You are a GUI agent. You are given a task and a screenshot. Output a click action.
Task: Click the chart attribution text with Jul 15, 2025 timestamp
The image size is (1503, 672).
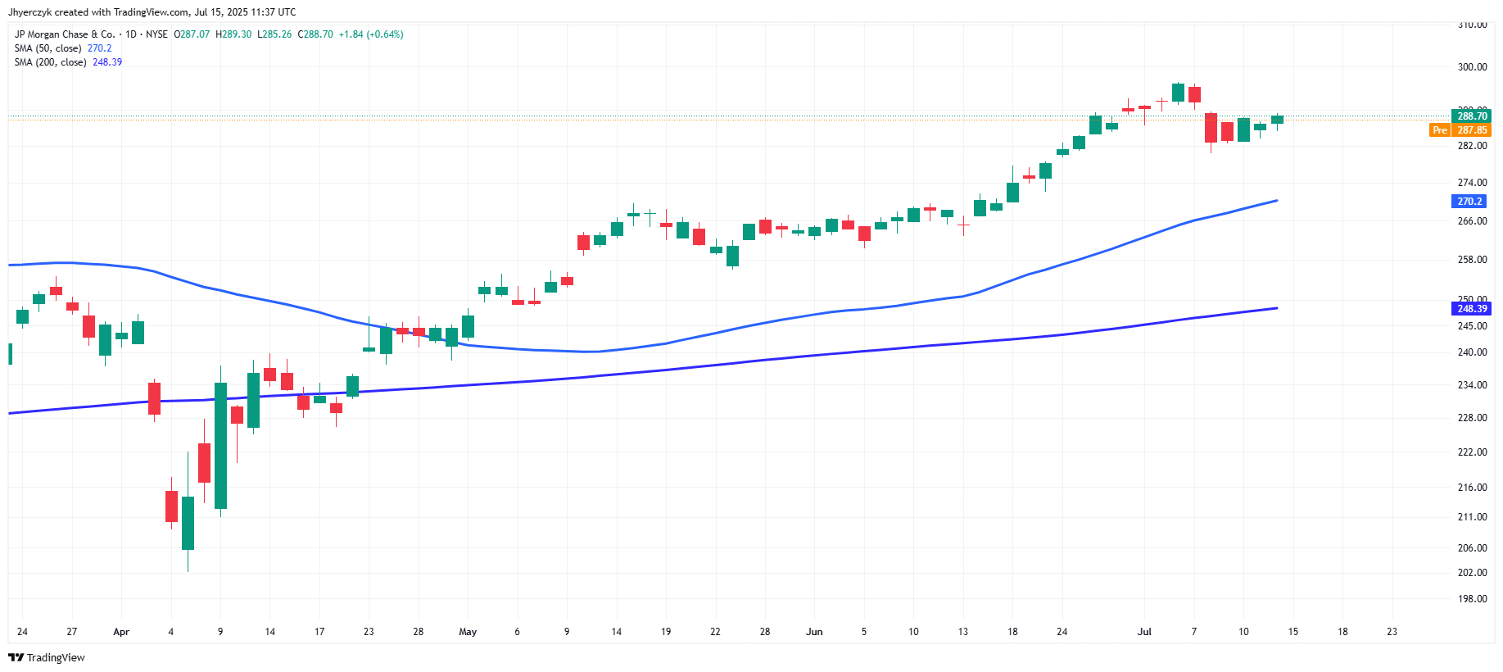[x=152, y=12]
